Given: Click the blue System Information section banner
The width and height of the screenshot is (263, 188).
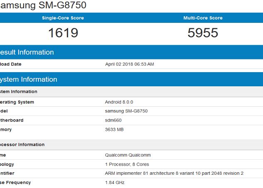Looking at the screenshot, I should (29, 79).
